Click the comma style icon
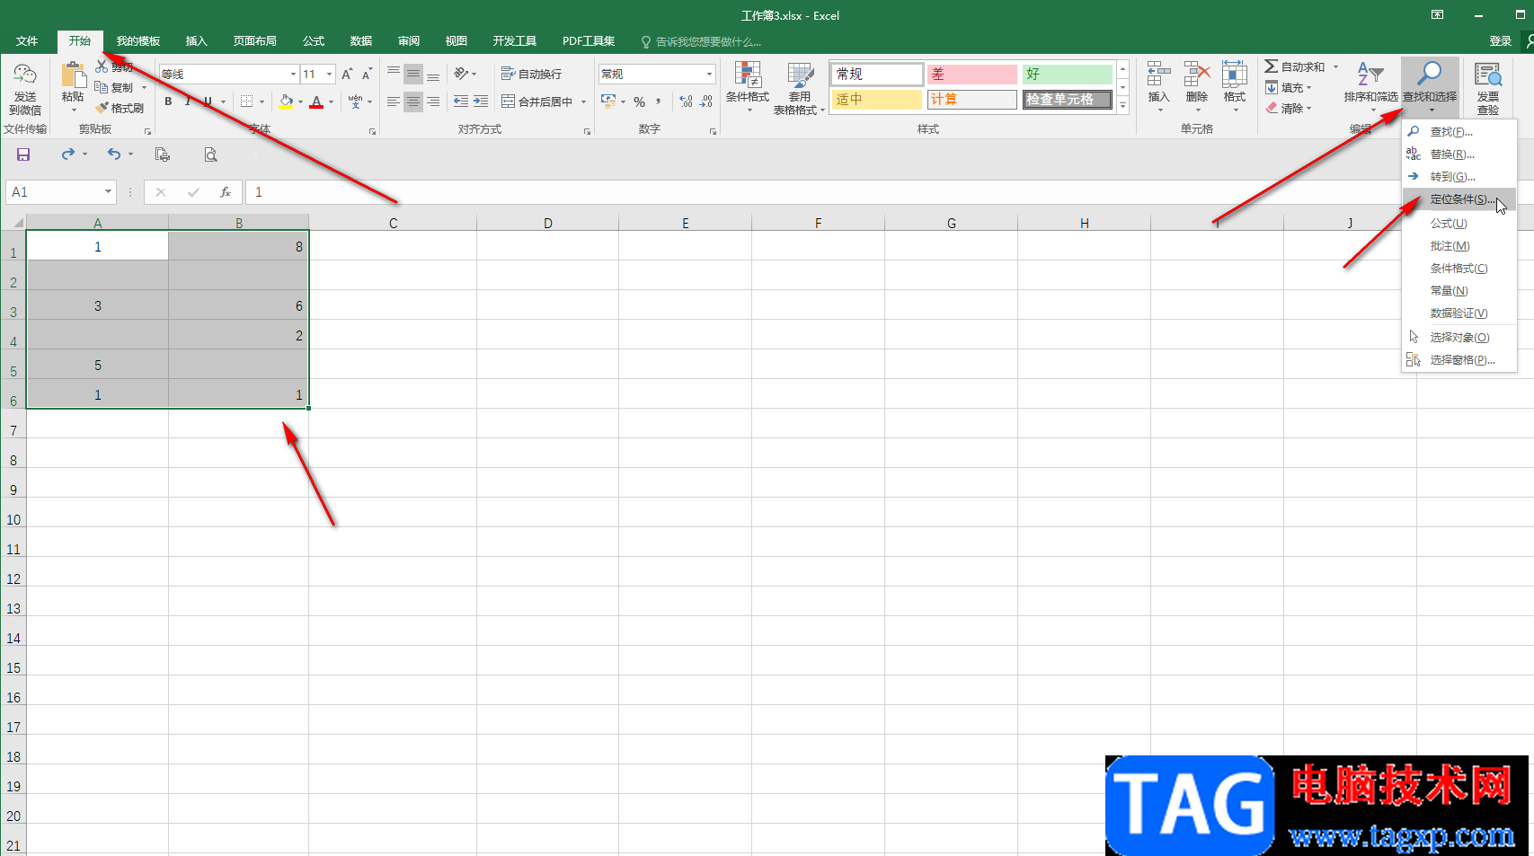 tap(659, 101)
